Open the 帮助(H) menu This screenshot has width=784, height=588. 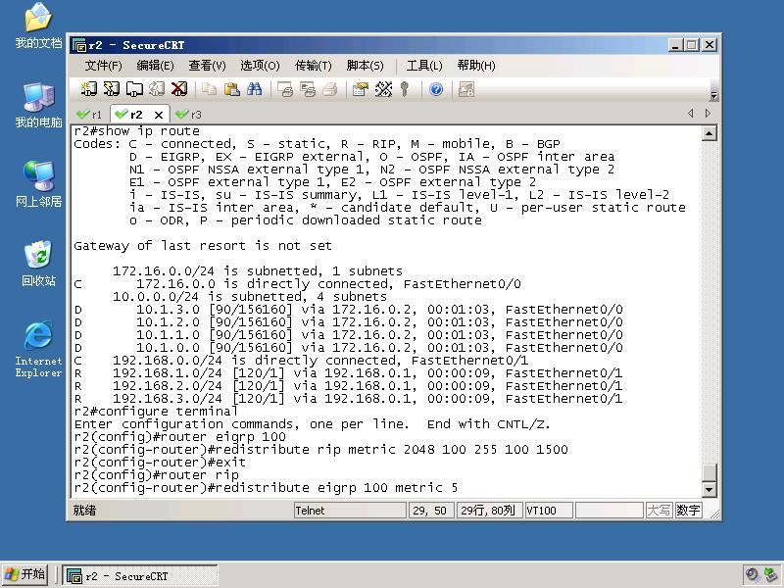click(476, 66)
